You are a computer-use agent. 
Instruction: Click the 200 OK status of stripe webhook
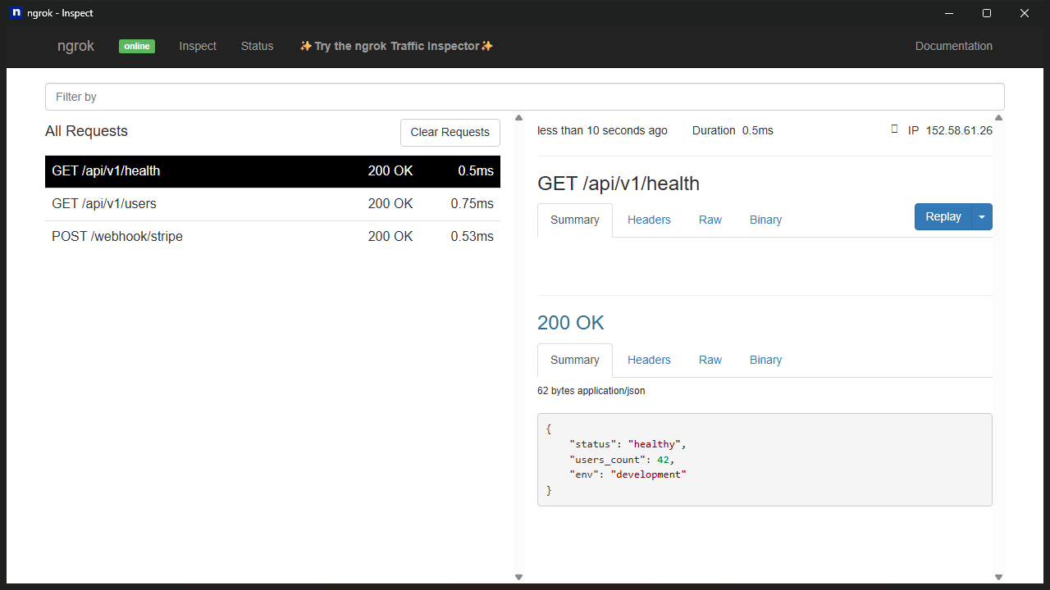tap(390, 237)
